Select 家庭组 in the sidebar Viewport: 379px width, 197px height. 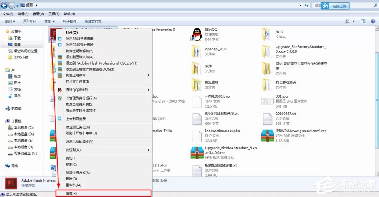coord(13,109)
